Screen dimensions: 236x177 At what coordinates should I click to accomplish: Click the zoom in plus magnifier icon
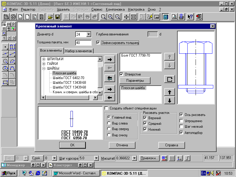coord(111,17)
